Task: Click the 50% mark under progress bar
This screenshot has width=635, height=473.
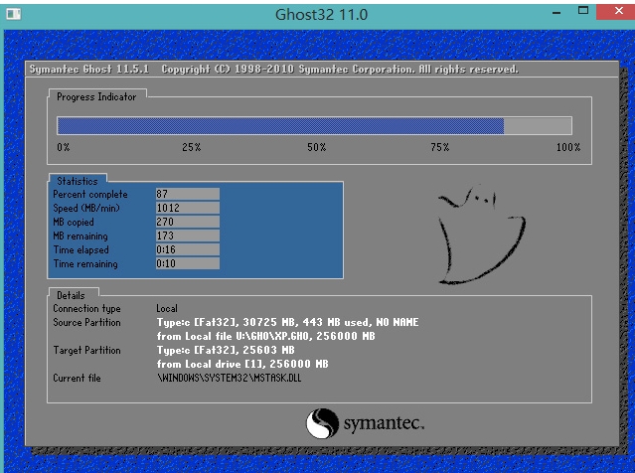Action: (x=316, y=147)
